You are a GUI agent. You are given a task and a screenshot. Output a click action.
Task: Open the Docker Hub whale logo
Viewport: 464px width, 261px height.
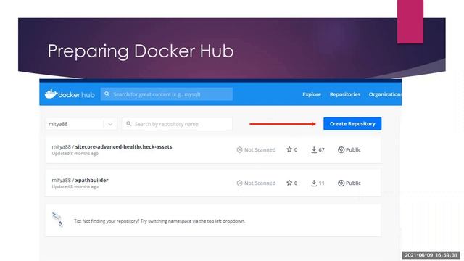point(70,94)
